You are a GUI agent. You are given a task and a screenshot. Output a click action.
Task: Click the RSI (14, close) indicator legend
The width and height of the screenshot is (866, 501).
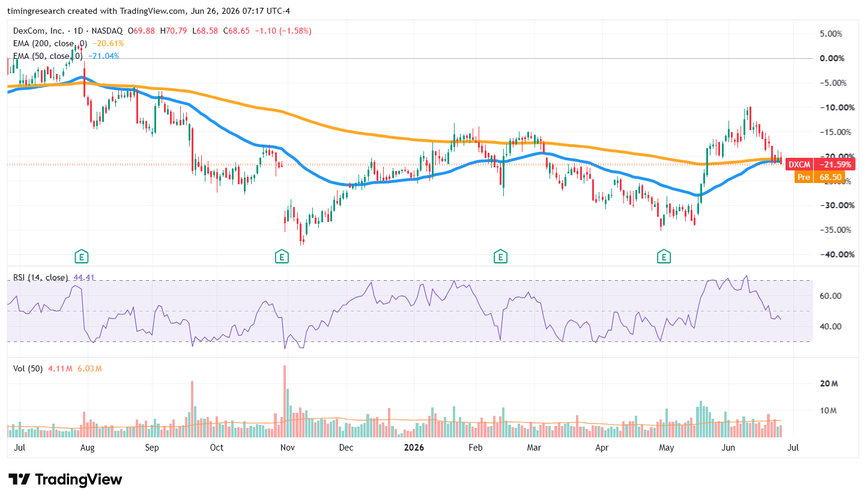(x=41, y=278)
